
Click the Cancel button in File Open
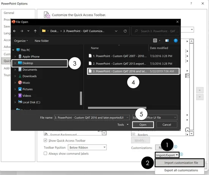pyautogui.click(x=166, y=125)
